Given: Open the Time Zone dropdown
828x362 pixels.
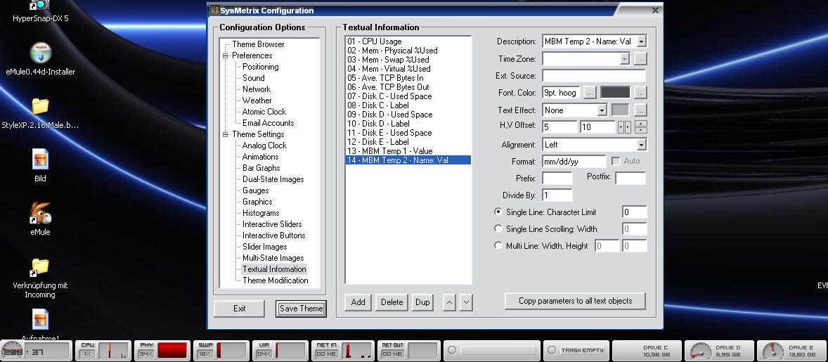Looking at the screenshot, I should 625,59.
